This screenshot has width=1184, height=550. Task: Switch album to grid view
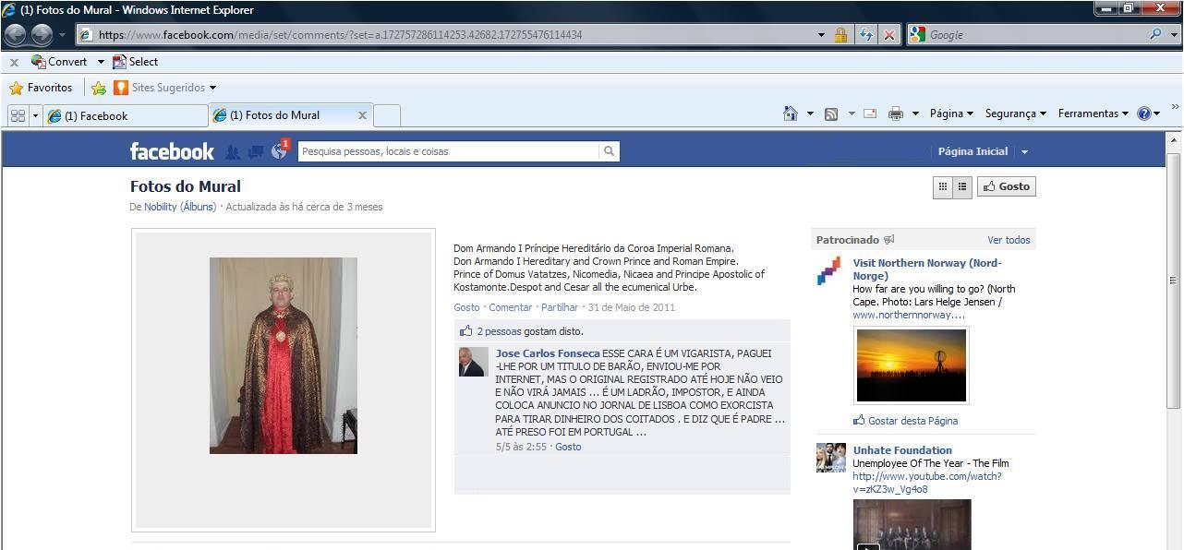(x=942, y=186)
